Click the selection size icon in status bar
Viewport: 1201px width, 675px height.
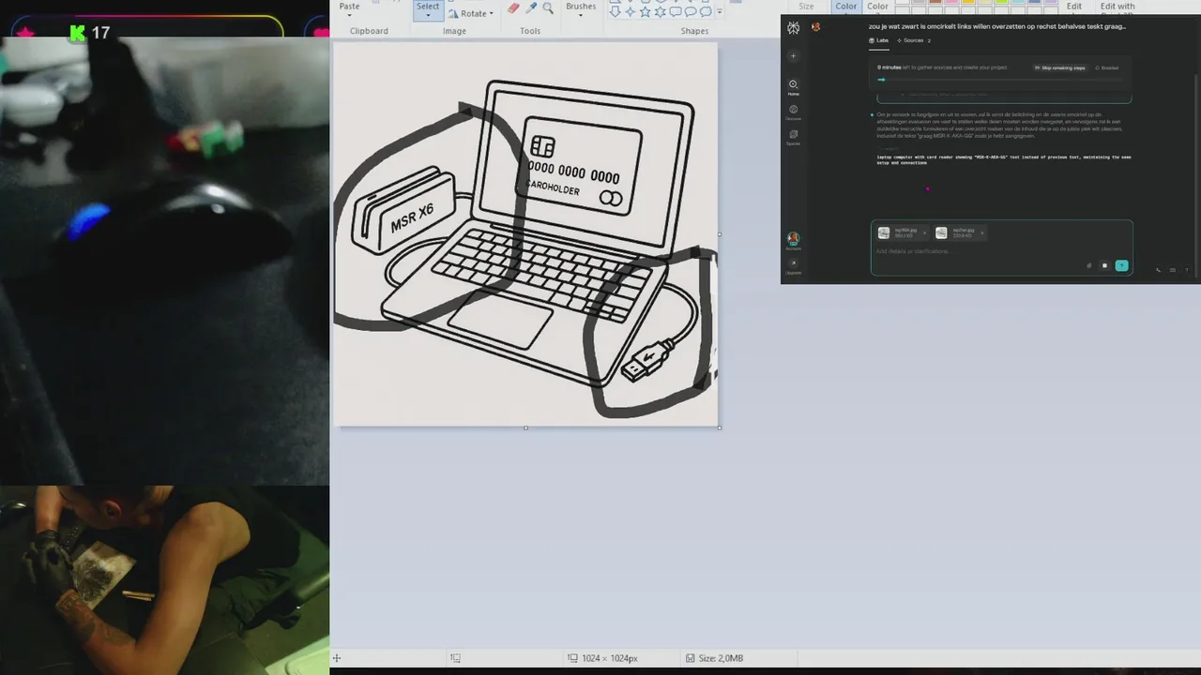[455, 658]
